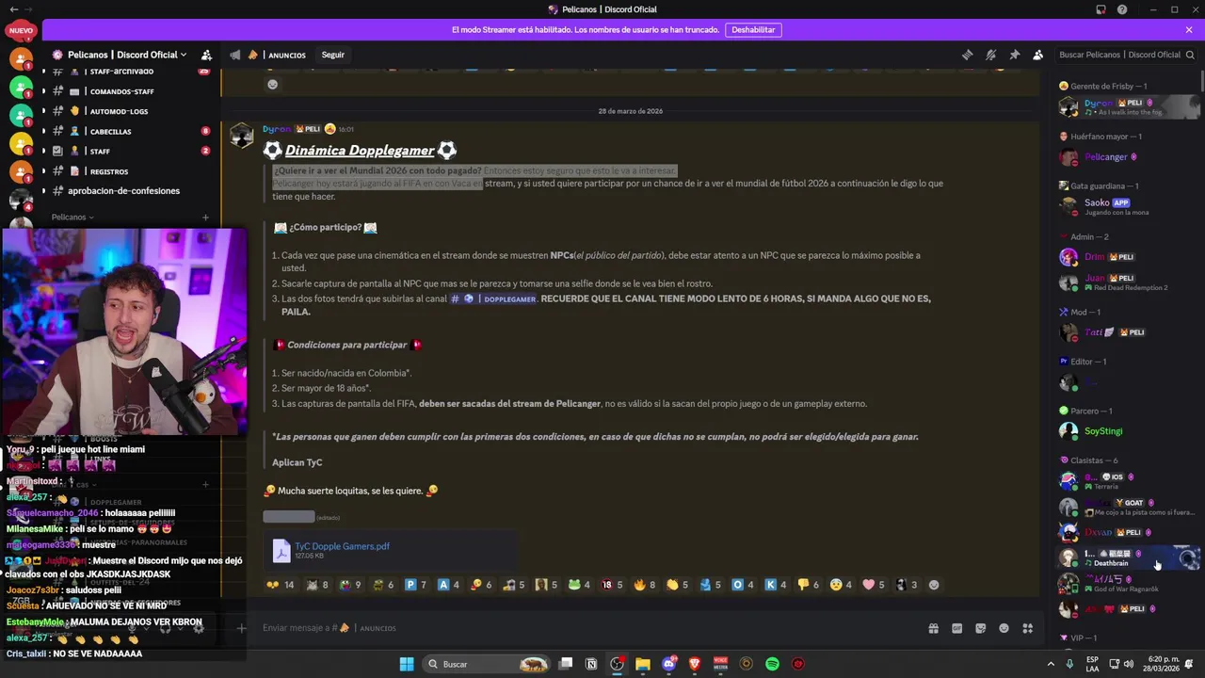Add a reaction using smiley icon after reactions
This screenshot has width=1205, height=678.
[934, 585]
